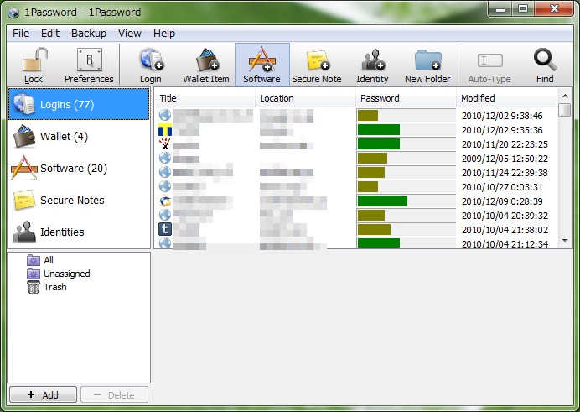Create a new Secure Note
Image resolution: width=580 pixels, height=412 pixels.
(x=317, y=65)
